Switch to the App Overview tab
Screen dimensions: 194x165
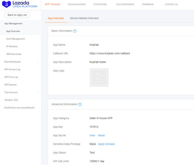56,18
